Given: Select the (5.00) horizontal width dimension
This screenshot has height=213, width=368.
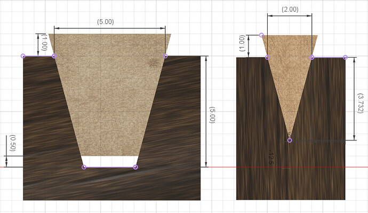Looking at the screenshot, I should tap(106, 22).
